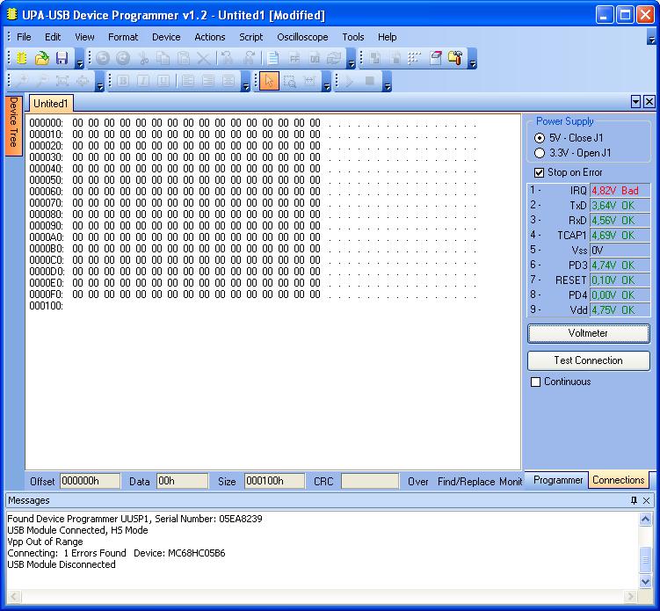Click the Undo toolbar icon

(x=103, y=58)
